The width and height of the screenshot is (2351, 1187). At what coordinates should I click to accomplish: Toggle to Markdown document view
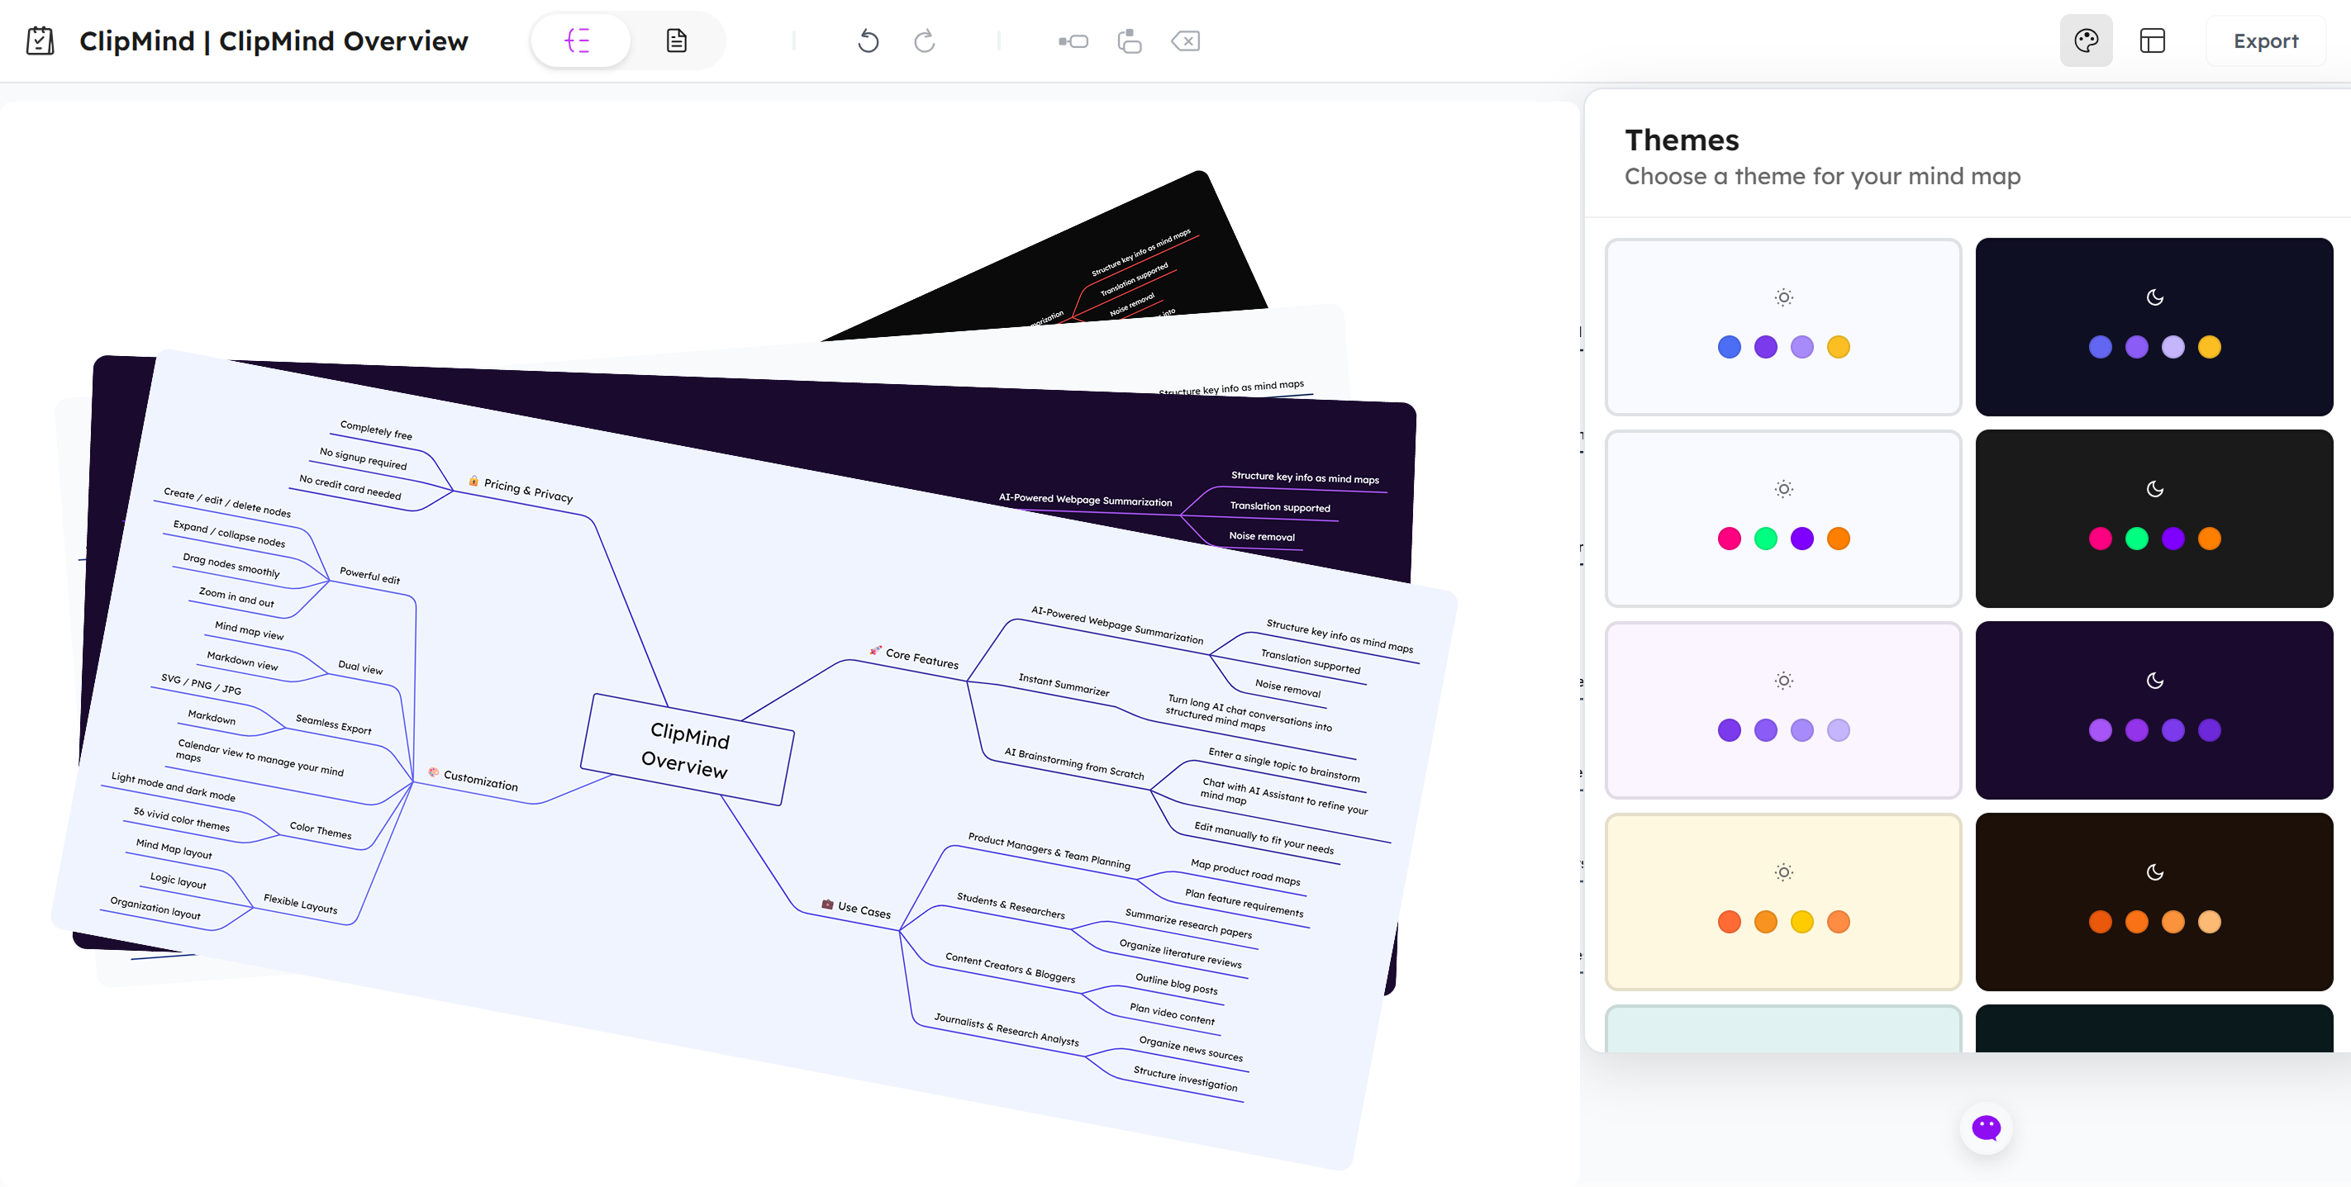676,40
